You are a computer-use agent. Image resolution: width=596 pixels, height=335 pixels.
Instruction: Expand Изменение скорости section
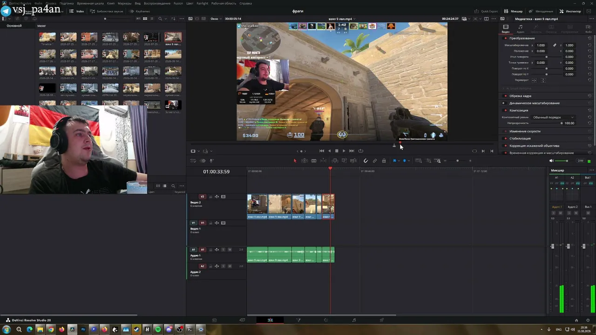pos(525,131)
